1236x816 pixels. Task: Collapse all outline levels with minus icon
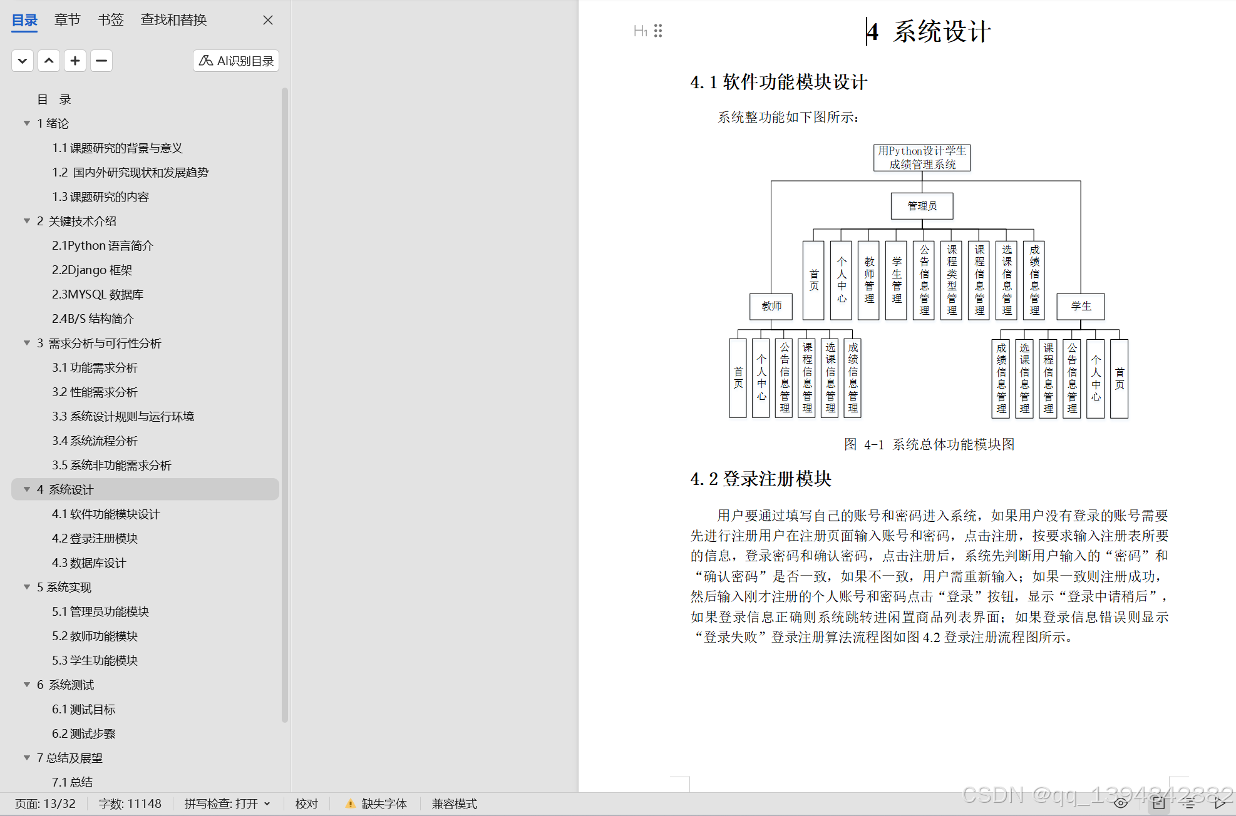(101, 60)
